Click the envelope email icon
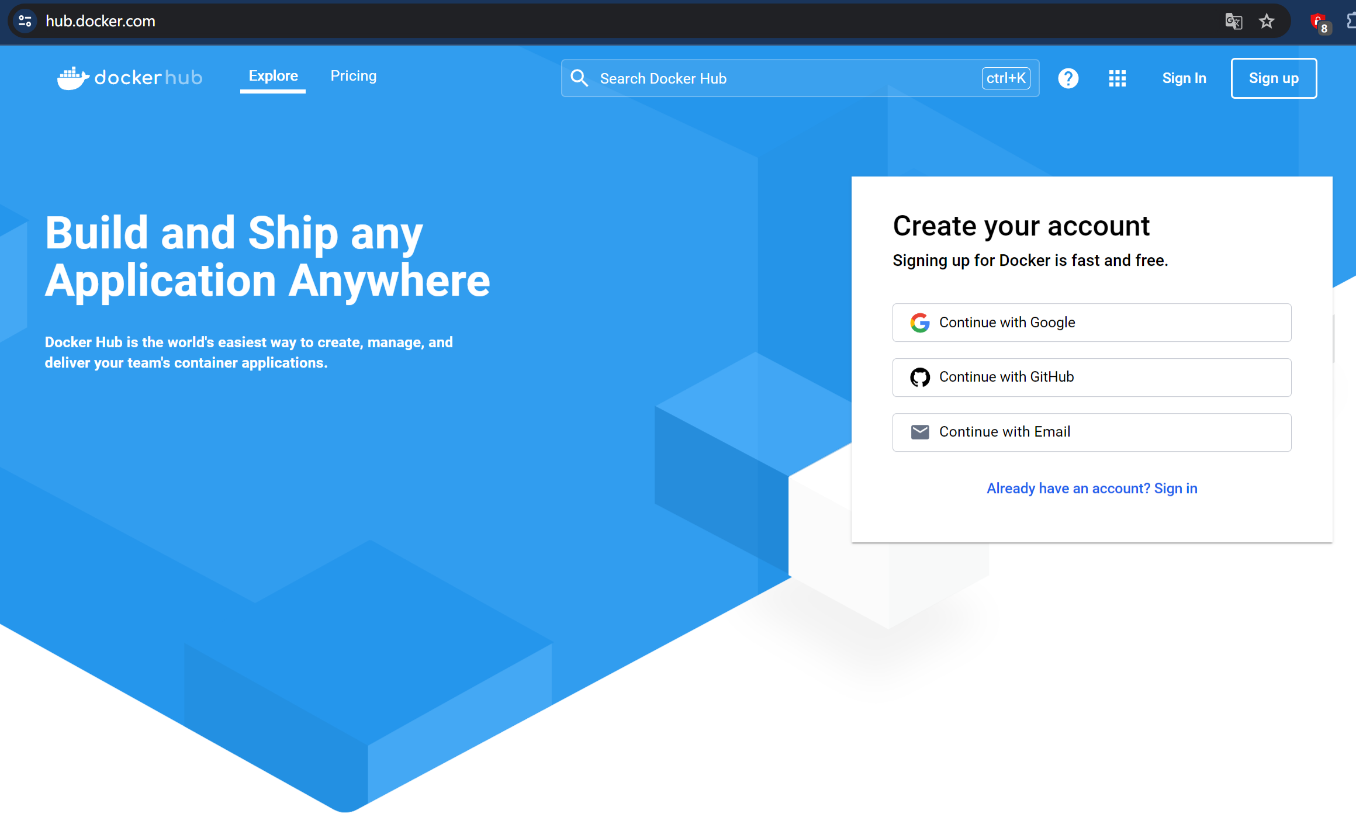 pos(919,432)
